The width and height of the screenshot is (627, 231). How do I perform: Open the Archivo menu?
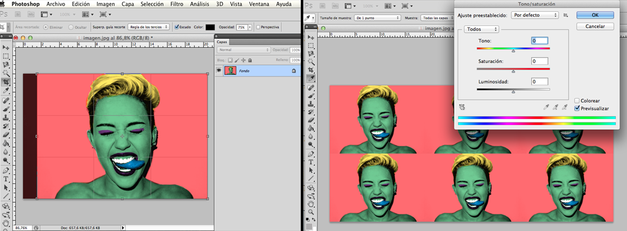56,4
